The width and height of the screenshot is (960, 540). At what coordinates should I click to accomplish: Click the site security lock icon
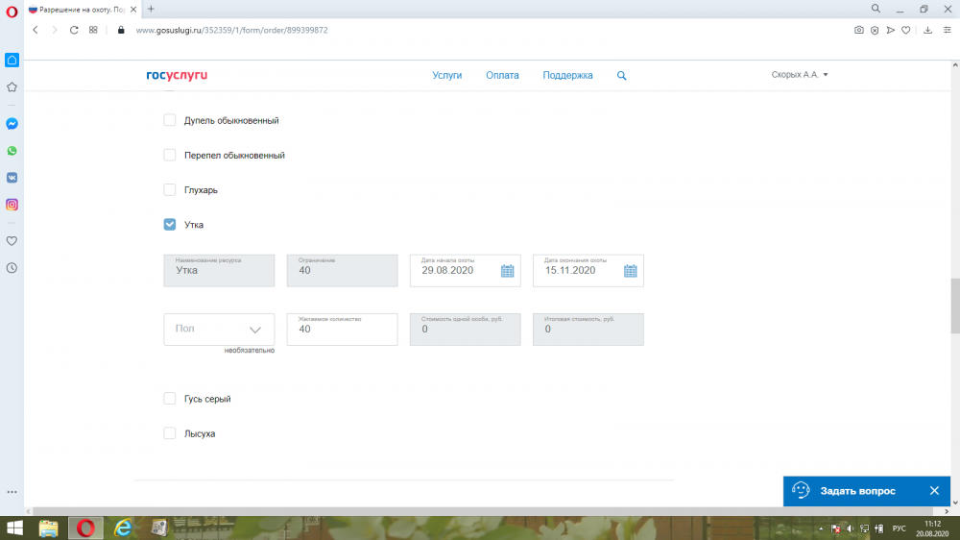pyautogui.click(x=121, y=30)
